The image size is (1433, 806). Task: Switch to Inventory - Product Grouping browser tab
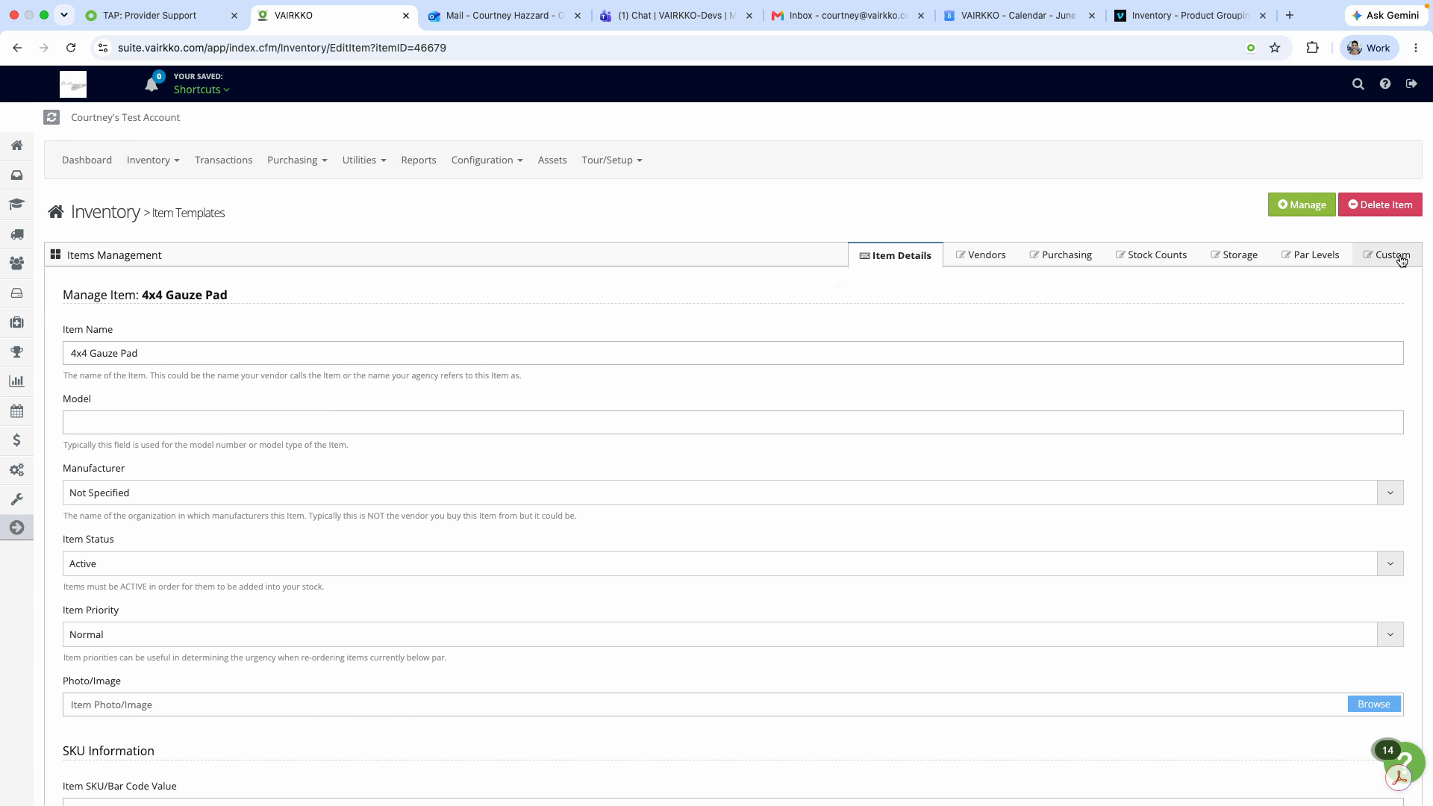pos(1190,15)
